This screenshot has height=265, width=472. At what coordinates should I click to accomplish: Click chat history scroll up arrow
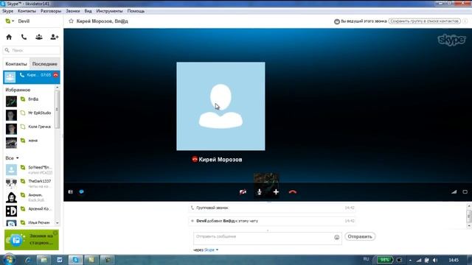click(469, 206)
